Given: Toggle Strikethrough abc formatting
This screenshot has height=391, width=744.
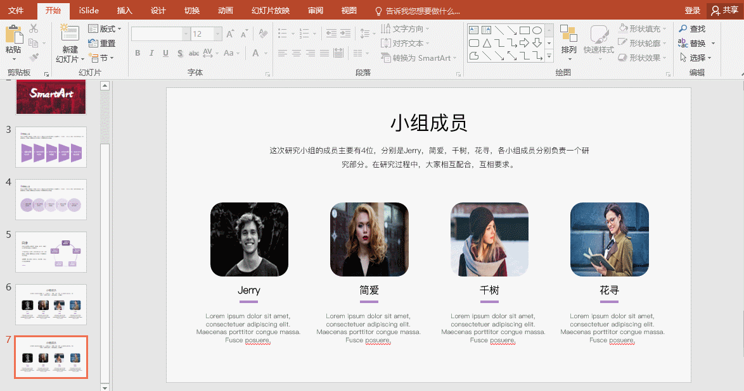Looking at the screenshot, I should tap(193, 53).
